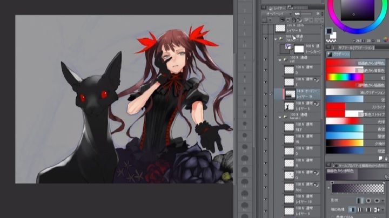This screenshot has width=389, height=218.
Task: Toggle visibility of フォルダー 7 folder
Action: point(265,39)
